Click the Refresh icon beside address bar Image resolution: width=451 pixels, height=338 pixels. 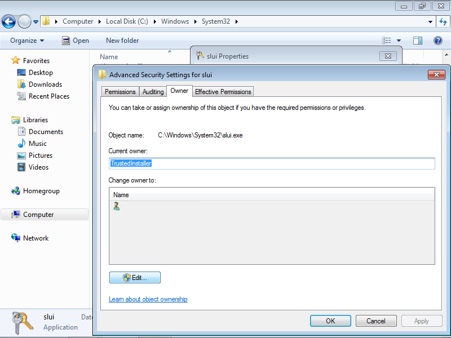click(x=443, y=21)
